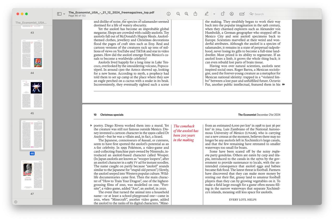334x221 pixels.
Task: Open the Share menu
Action: [195, 14]
